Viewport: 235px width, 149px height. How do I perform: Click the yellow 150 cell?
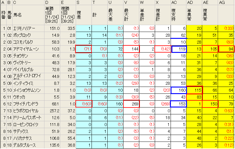pos(210,104)
